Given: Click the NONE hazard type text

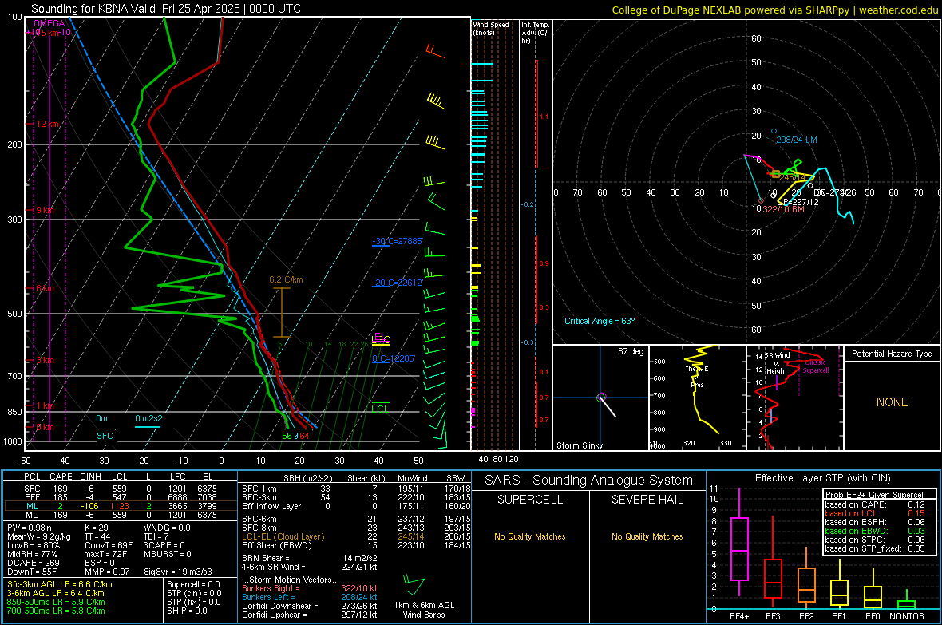Looking at the screenshot, I should coord(892,402).
